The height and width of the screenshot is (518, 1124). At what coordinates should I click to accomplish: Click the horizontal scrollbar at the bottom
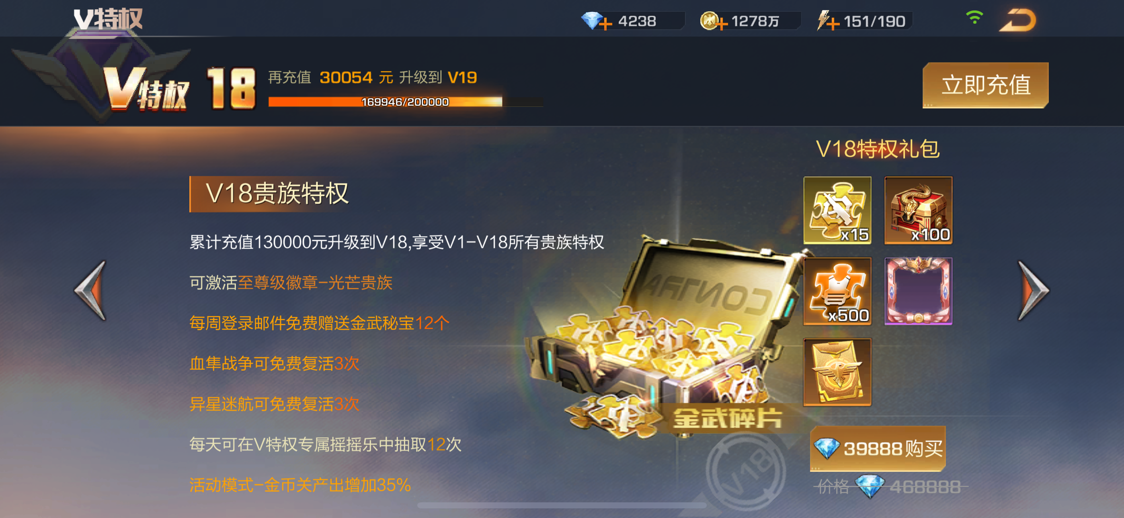562,506
